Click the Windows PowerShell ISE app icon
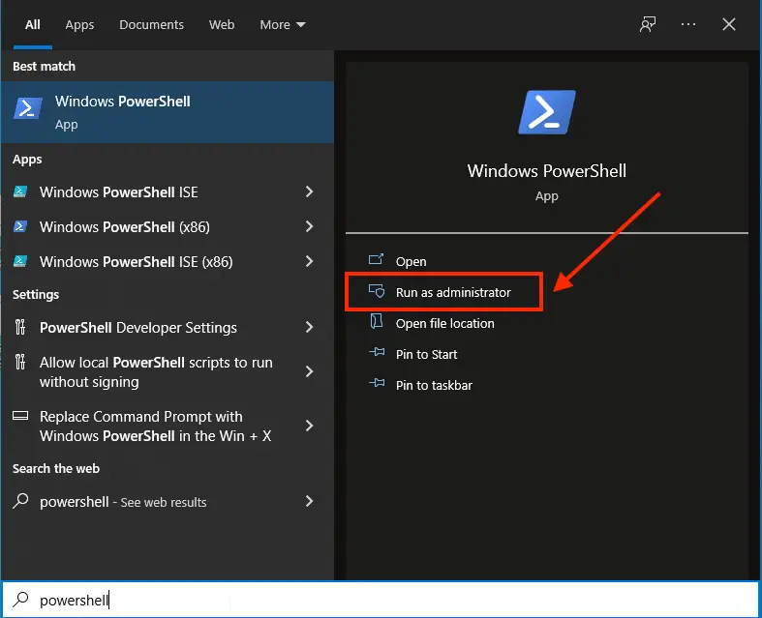 20,192
